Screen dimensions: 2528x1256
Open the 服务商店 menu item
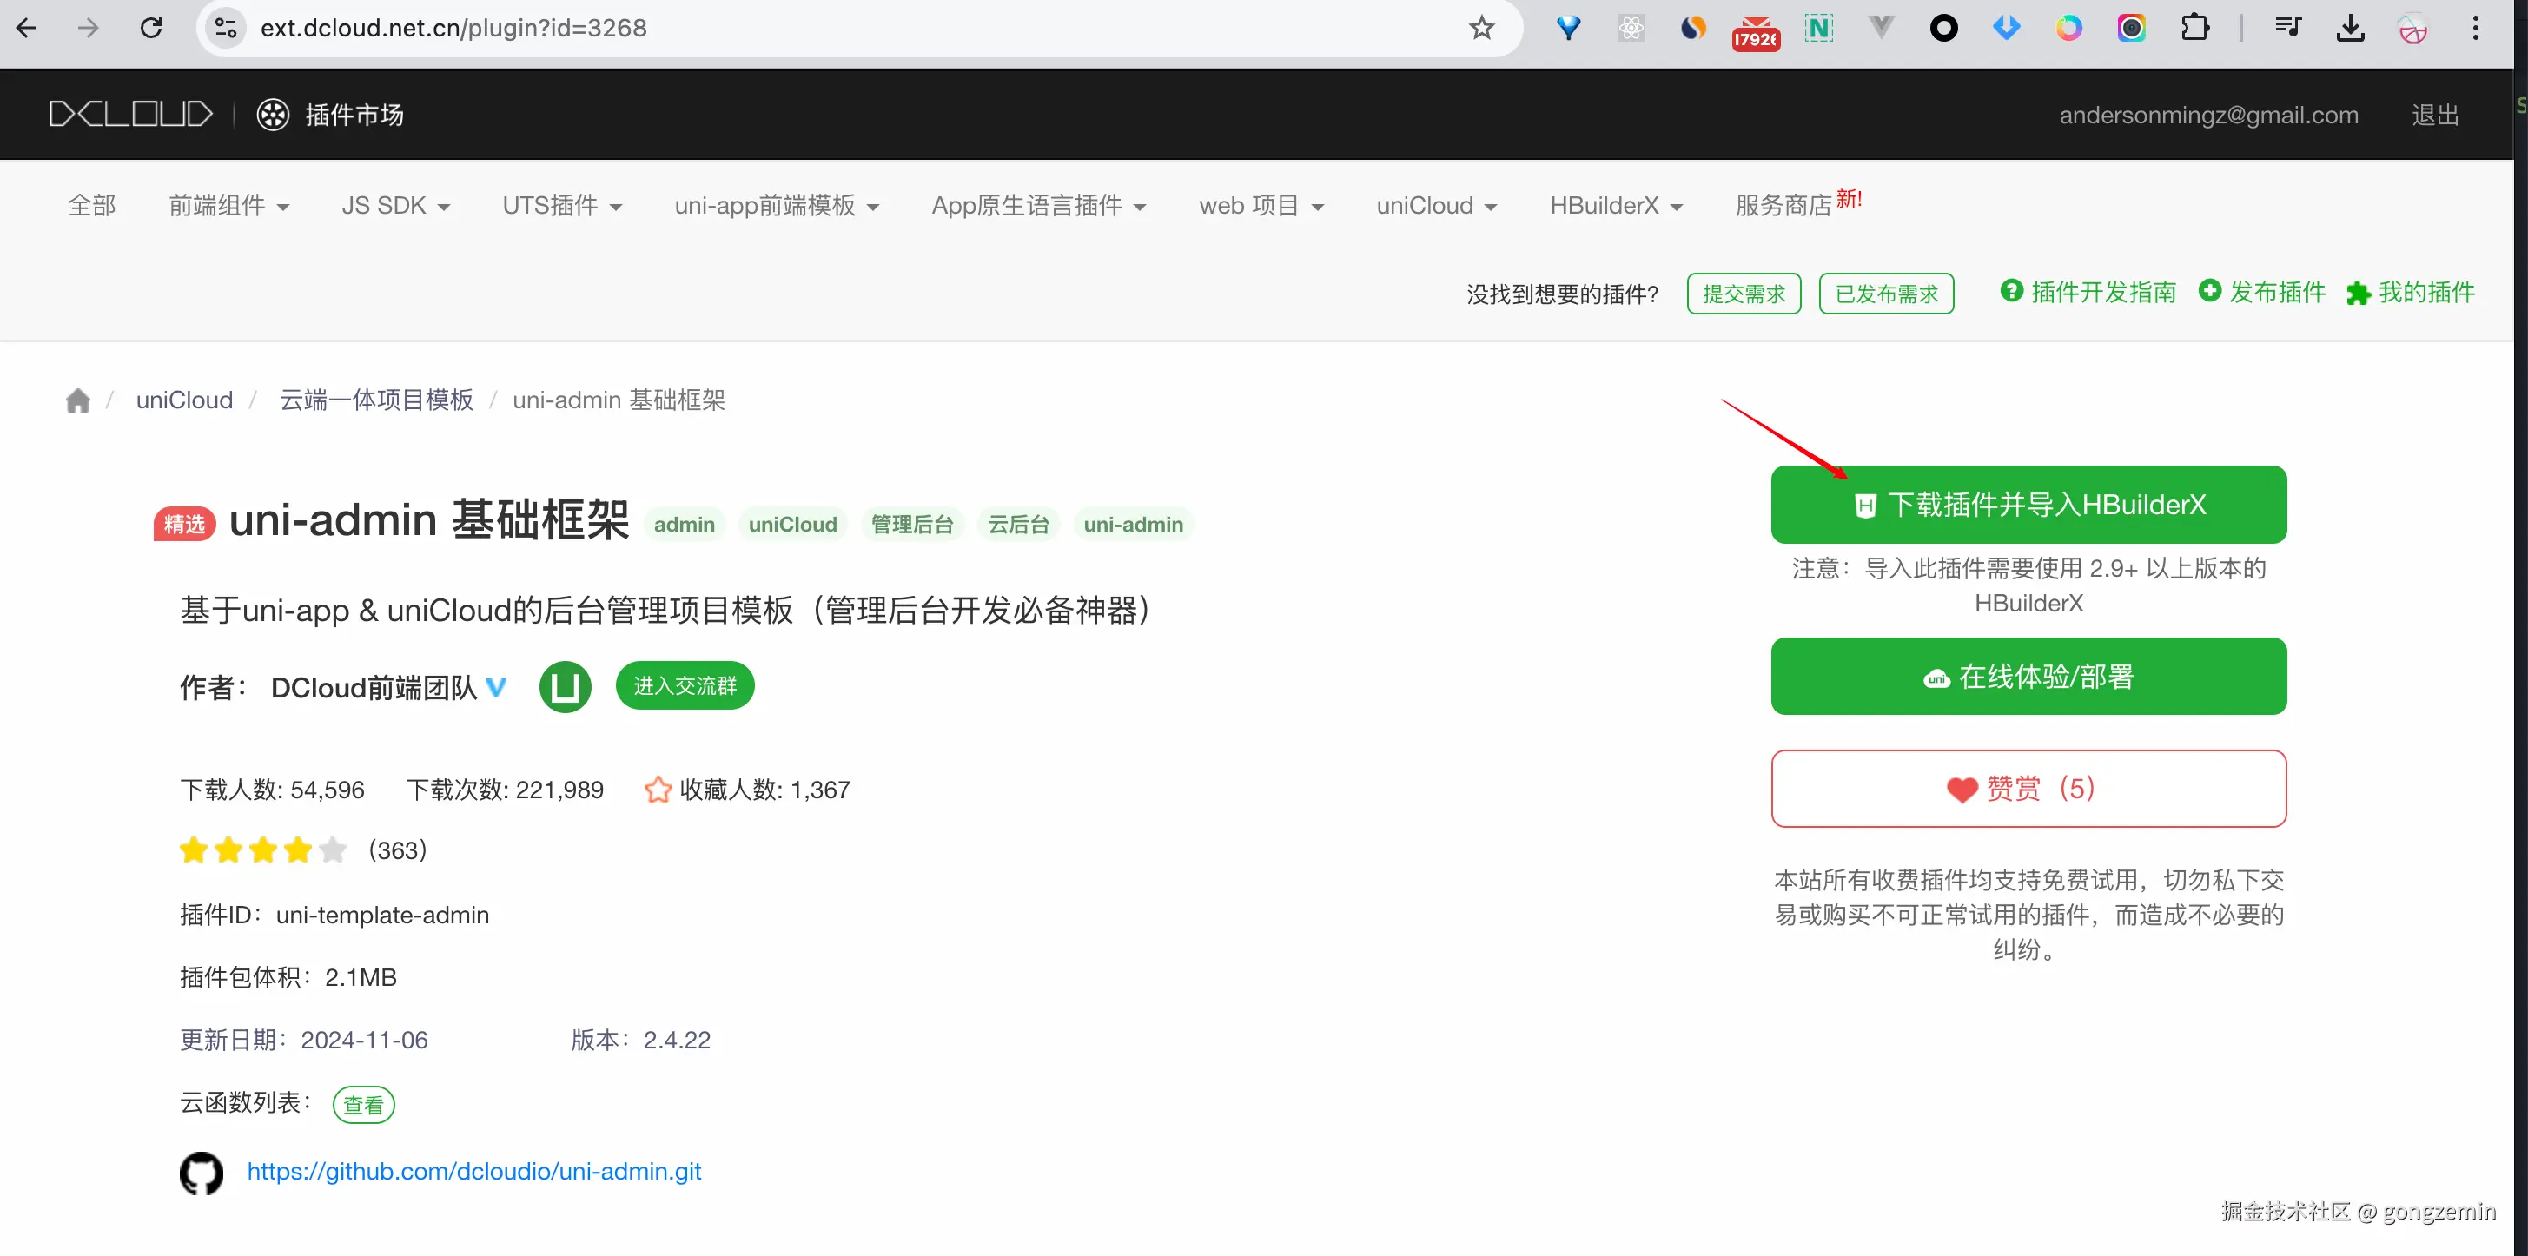point(1783,206)
